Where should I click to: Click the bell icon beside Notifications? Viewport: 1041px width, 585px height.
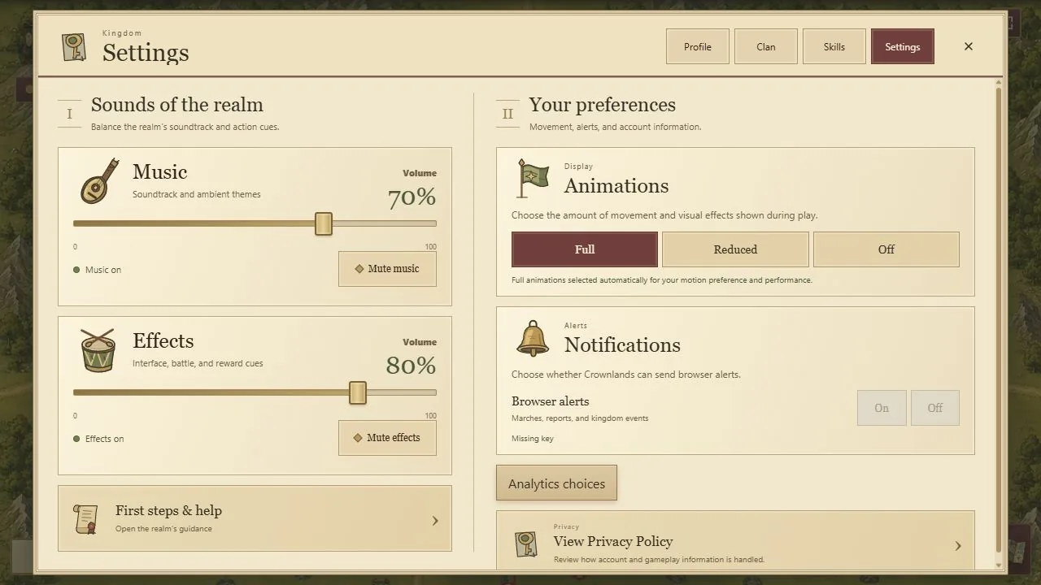(533, 338)
